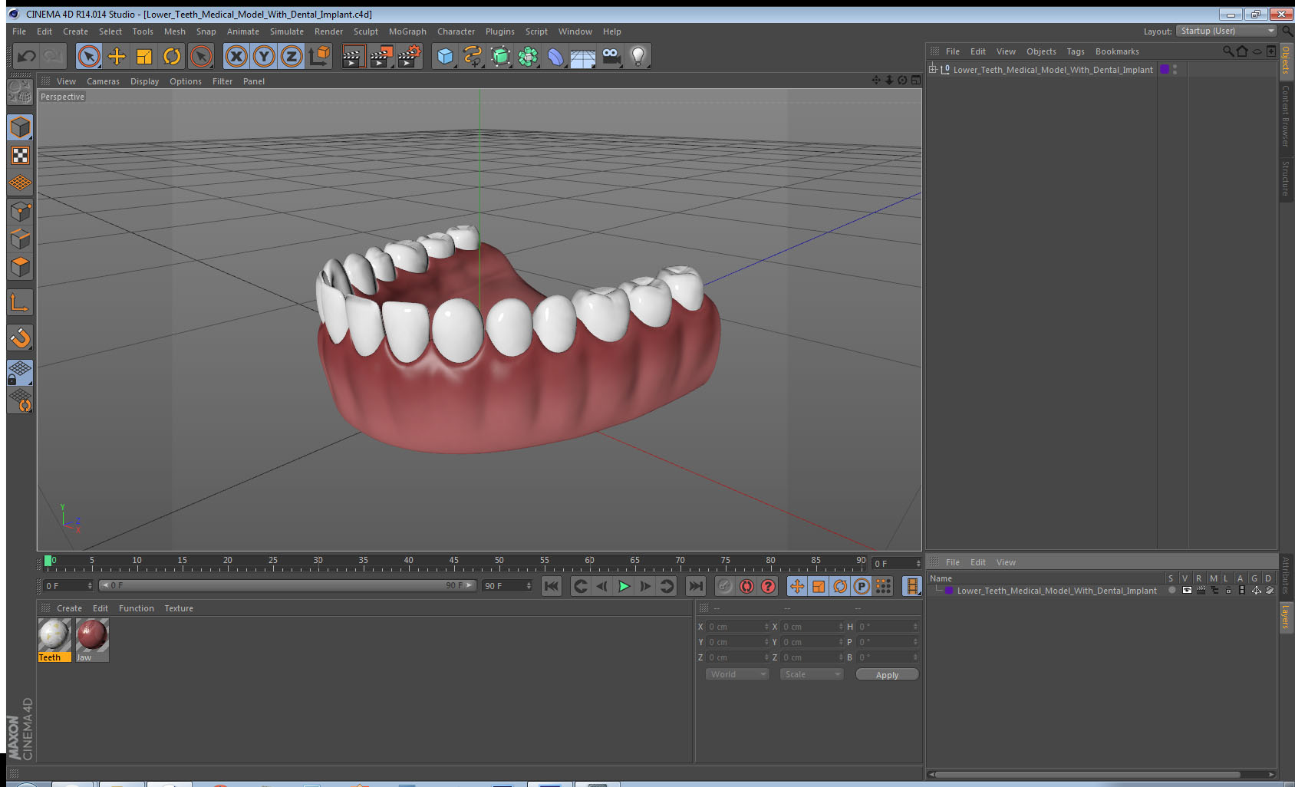
Task: Toggle Parameter keyframe recording P icon
Action: click(862, 586)
